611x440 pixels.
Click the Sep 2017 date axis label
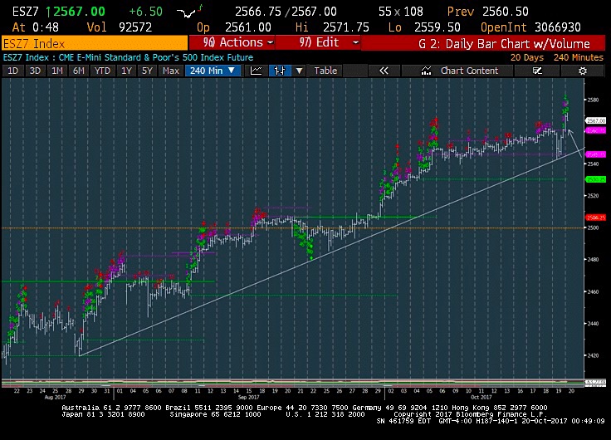[248, 397]
